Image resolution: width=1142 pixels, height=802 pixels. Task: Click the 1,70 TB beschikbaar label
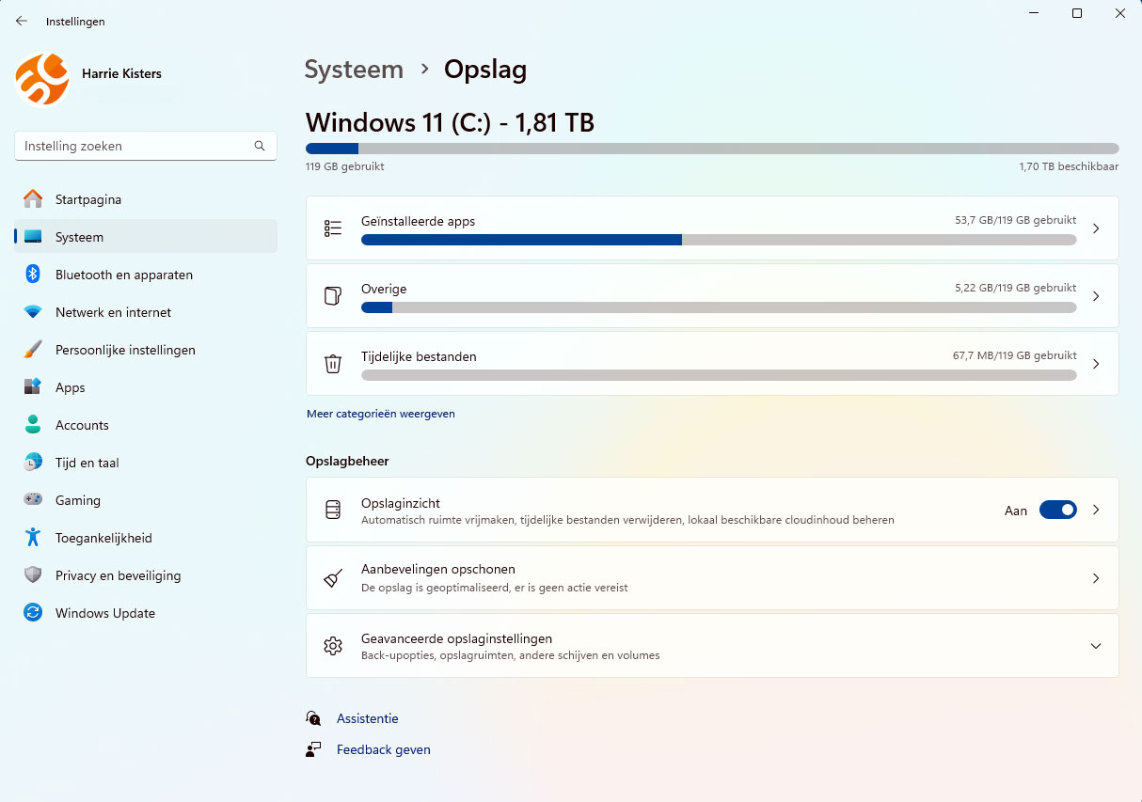[x=1069, y=166]
